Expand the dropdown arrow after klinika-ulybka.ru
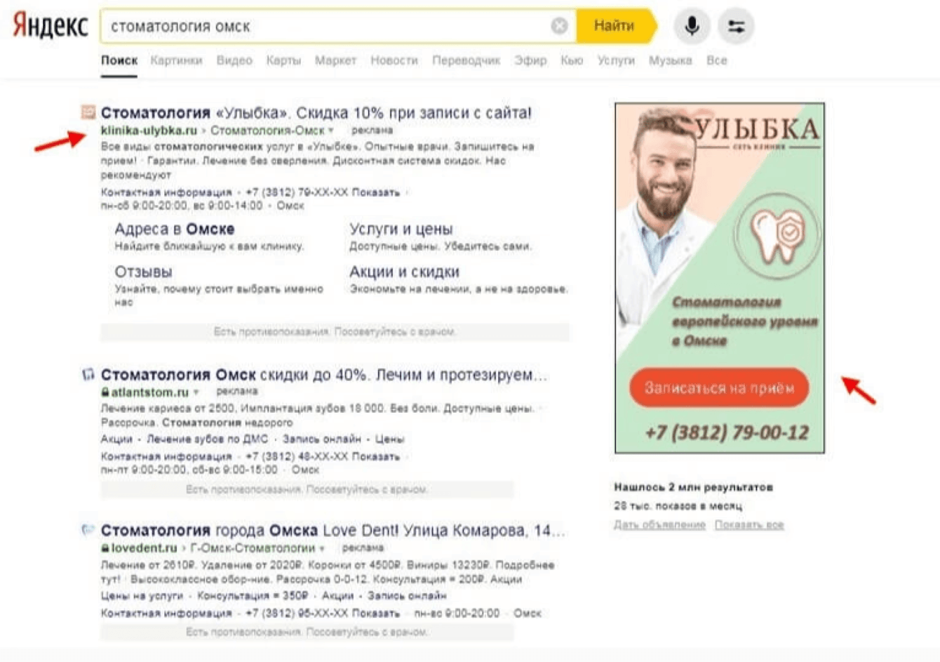Screen dimensions: 940x662 332,131
